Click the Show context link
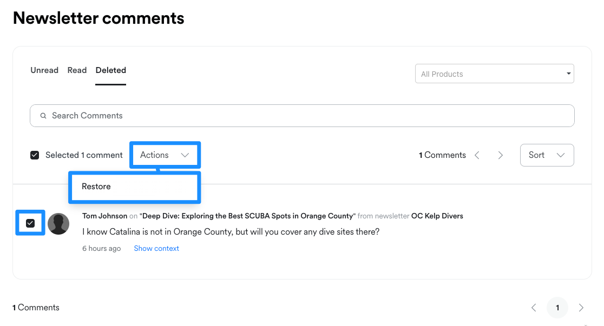This screenshot has width=604, height=326. coord(156,249)
